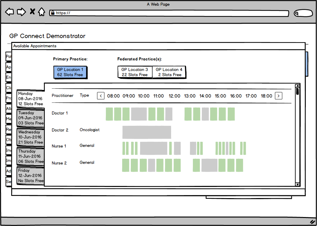The image size is (317, 226).
Task: Open the Tuesday 09-Jun-2016 tab
Action: pos(30,118)
